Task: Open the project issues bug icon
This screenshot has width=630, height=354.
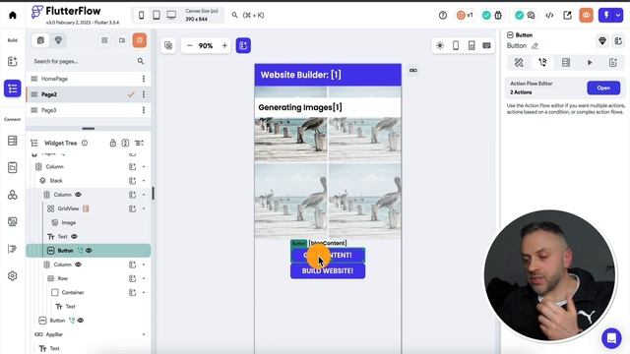Action: click(x=498, y=16)
